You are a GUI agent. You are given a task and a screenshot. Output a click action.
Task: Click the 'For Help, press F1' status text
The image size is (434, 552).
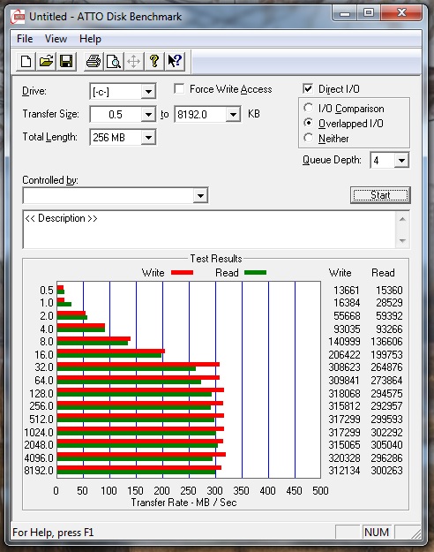pos(53,532)
